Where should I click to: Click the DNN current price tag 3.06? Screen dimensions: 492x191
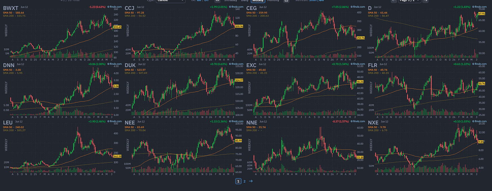tap(116, 86)
